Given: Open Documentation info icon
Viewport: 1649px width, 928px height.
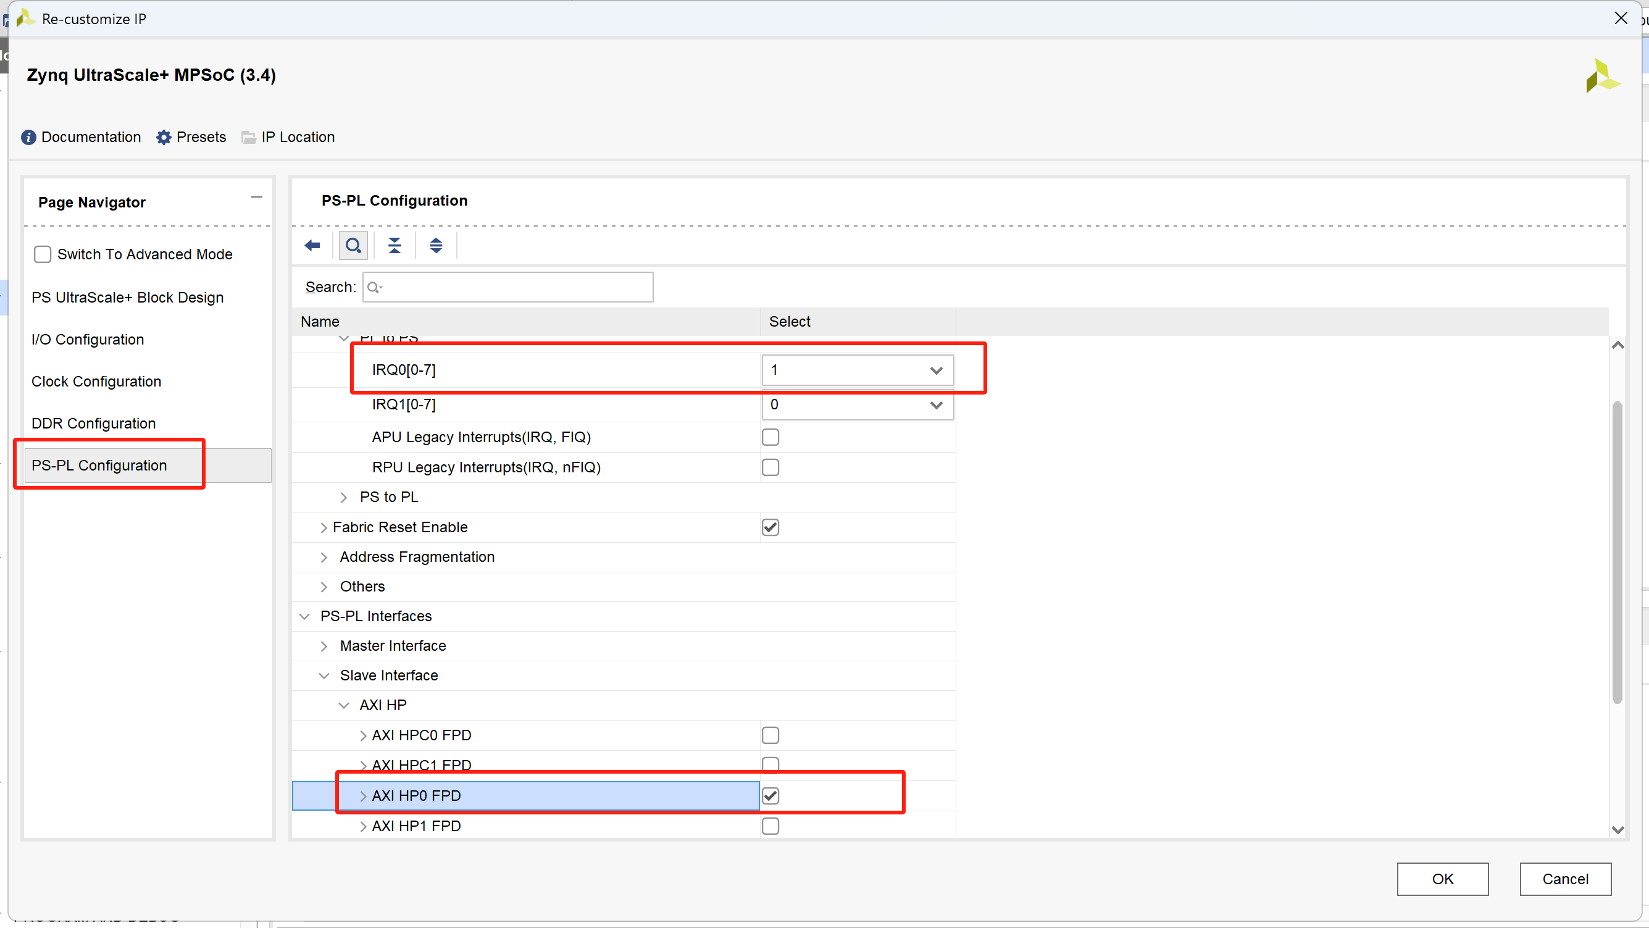Looking at the screenshot, I should pos(28,138).
